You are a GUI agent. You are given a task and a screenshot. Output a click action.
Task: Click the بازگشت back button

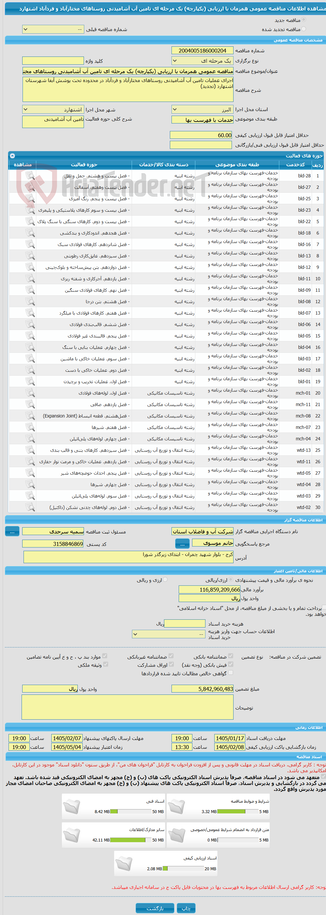pyautogui.click(x=155, y=908)
